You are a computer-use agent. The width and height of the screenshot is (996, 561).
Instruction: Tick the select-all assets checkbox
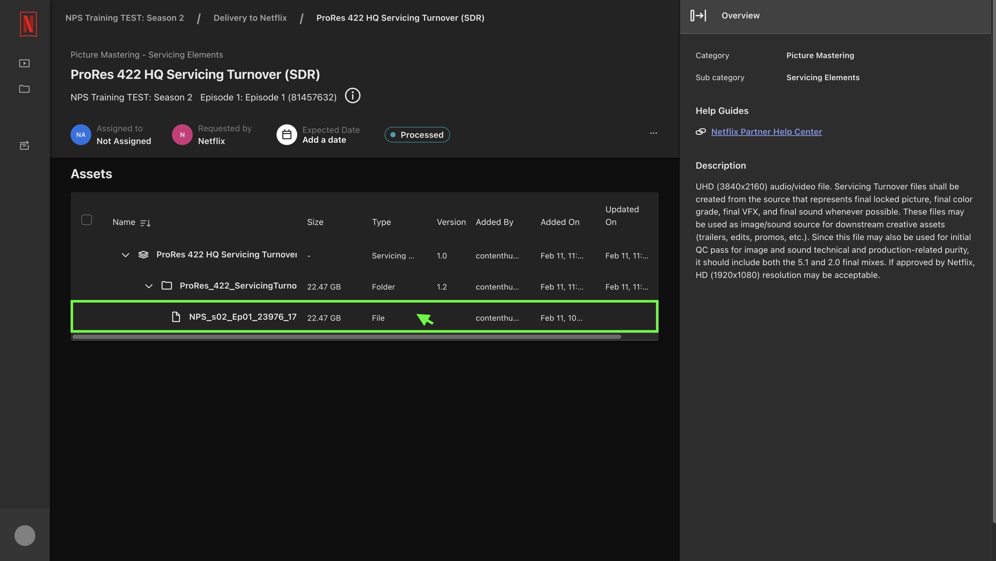(x=87, y=220)
